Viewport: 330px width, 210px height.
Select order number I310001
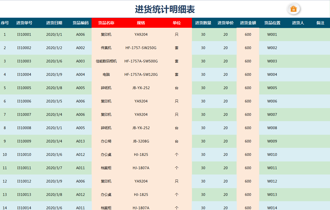[24, 34]
